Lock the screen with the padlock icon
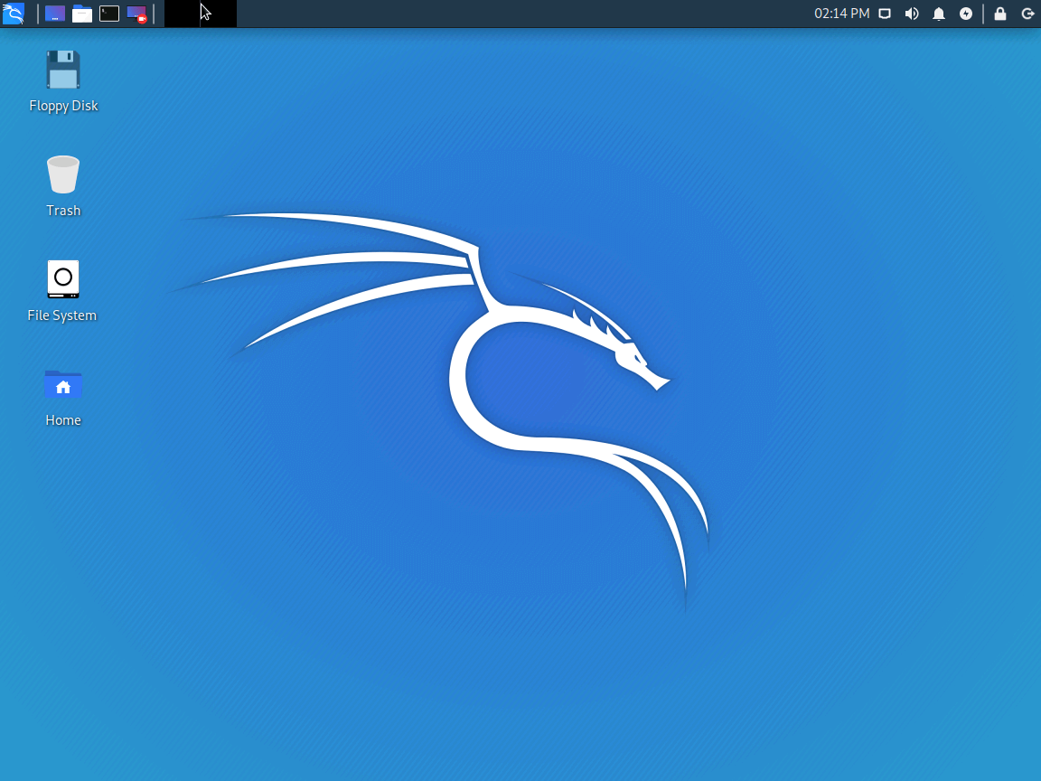 1000,14
